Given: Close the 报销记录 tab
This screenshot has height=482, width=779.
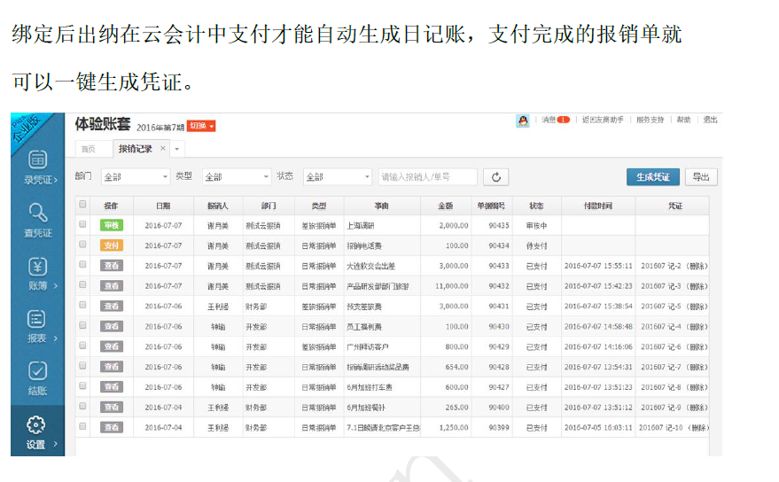Looking at the screenshot, I should pyautogui.click(x=162, y=148).
